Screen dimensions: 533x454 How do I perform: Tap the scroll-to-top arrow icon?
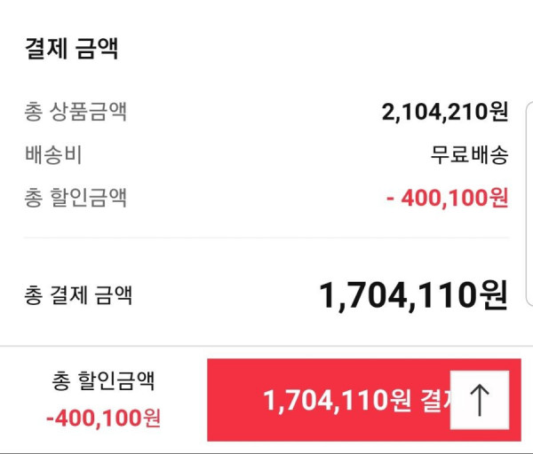click(x=480, y=400)
